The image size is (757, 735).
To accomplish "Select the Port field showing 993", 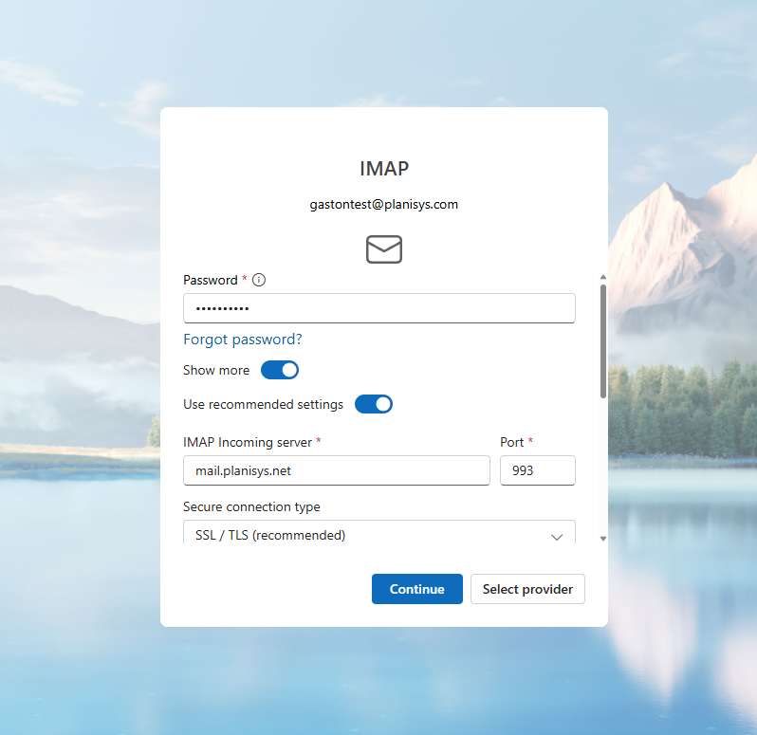I will coord(537,470).
